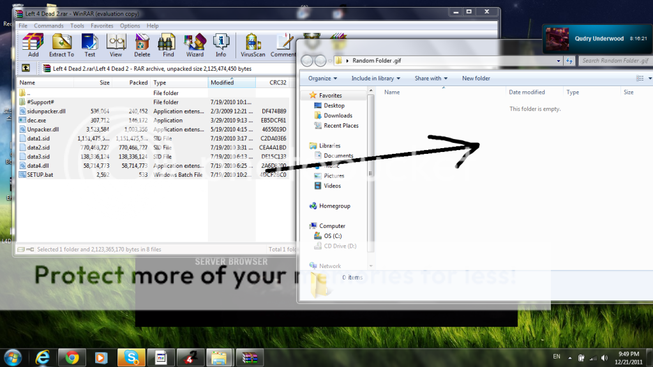Click the volume speaker tray icon
The width and height of the screenshot is (653, 367).
[604, 358]
